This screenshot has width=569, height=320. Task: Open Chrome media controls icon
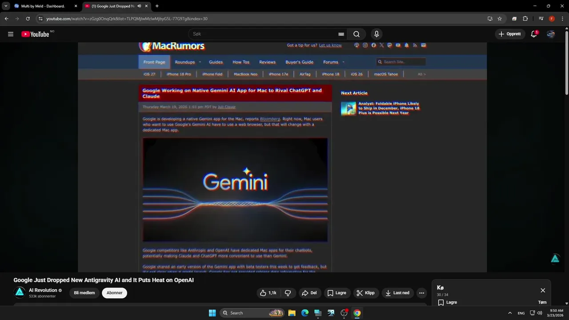pyautogui.click(x=541, y=19)
